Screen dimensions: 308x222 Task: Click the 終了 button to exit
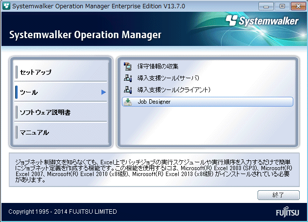click(279, 195)
